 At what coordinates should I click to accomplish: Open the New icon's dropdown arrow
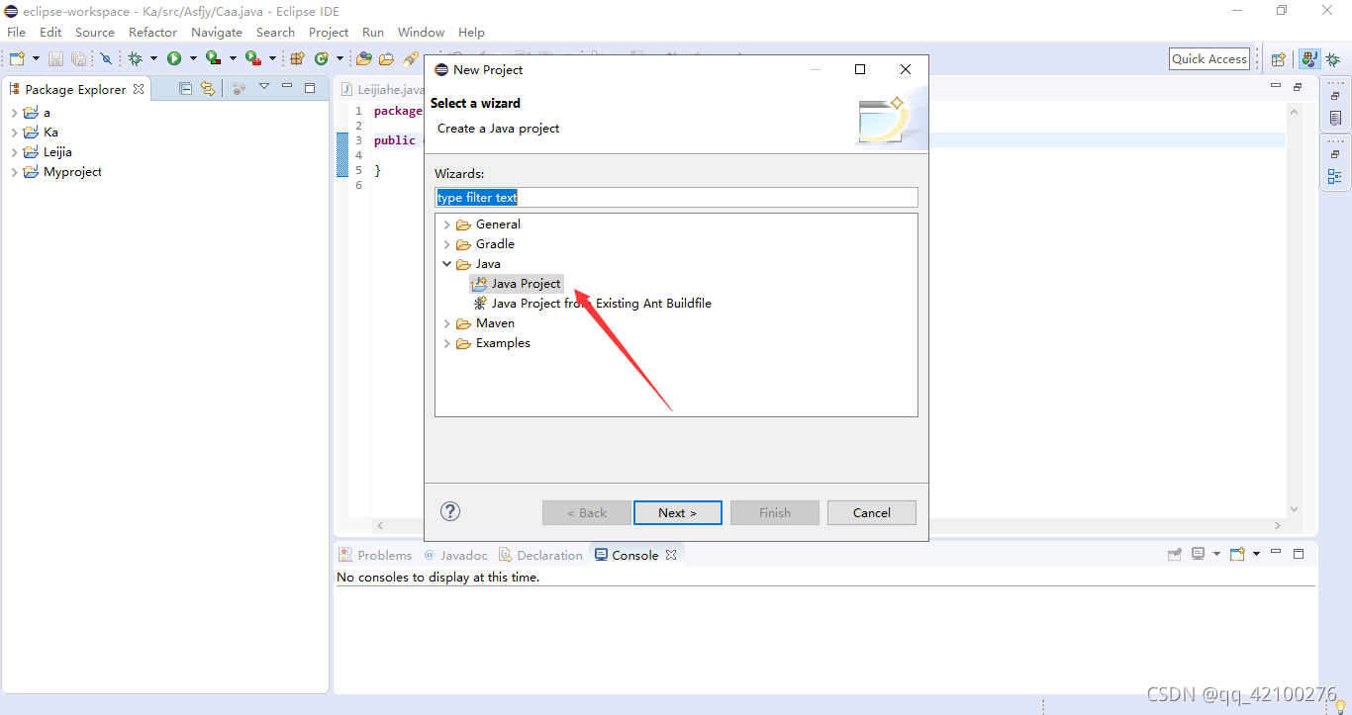36,59
